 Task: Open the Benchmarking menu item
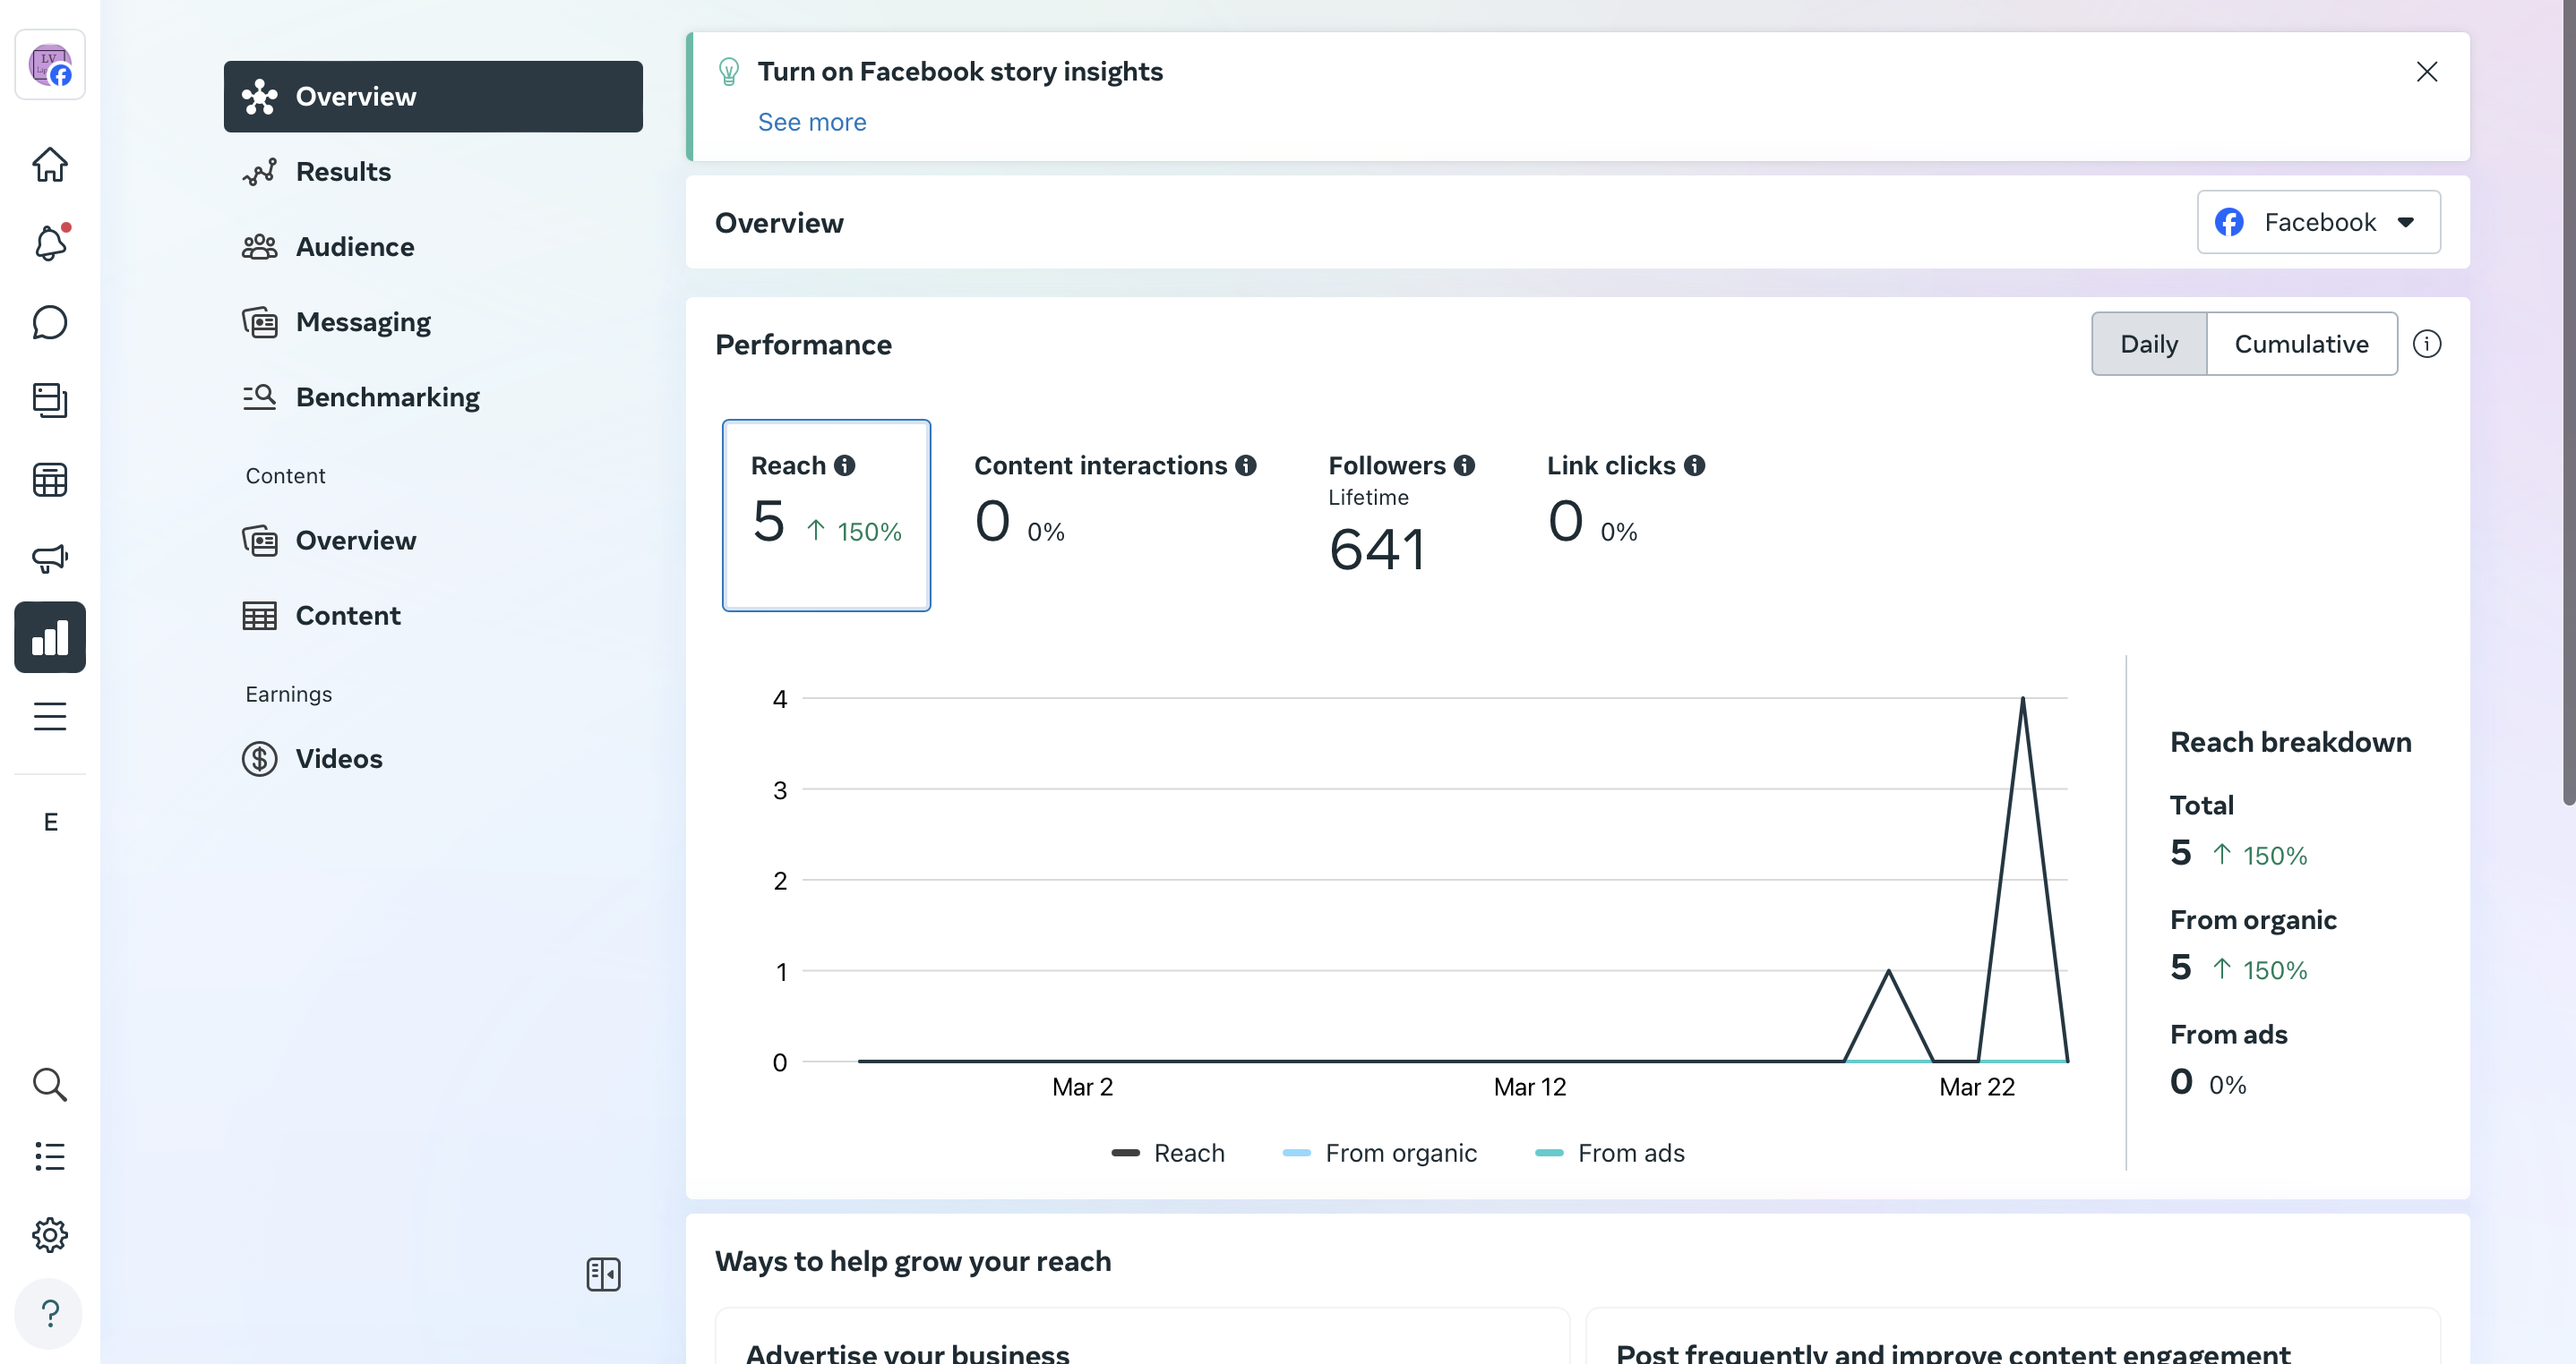point(387,396)
